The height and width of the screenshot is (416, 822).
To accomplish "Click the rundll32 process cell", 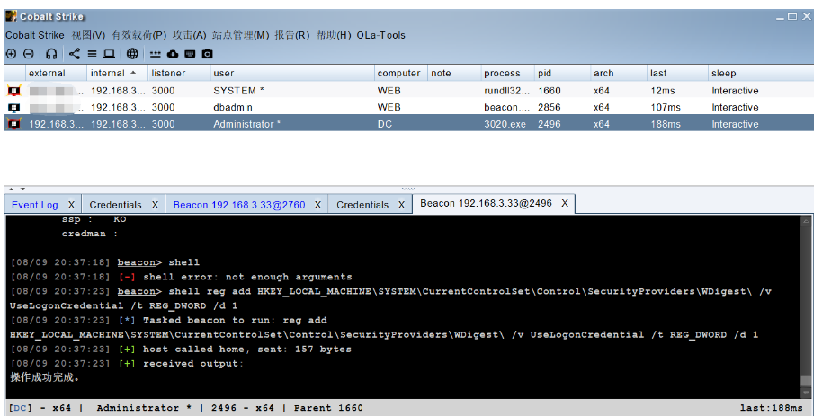I will pyautogui.click(x=507, y=91).
